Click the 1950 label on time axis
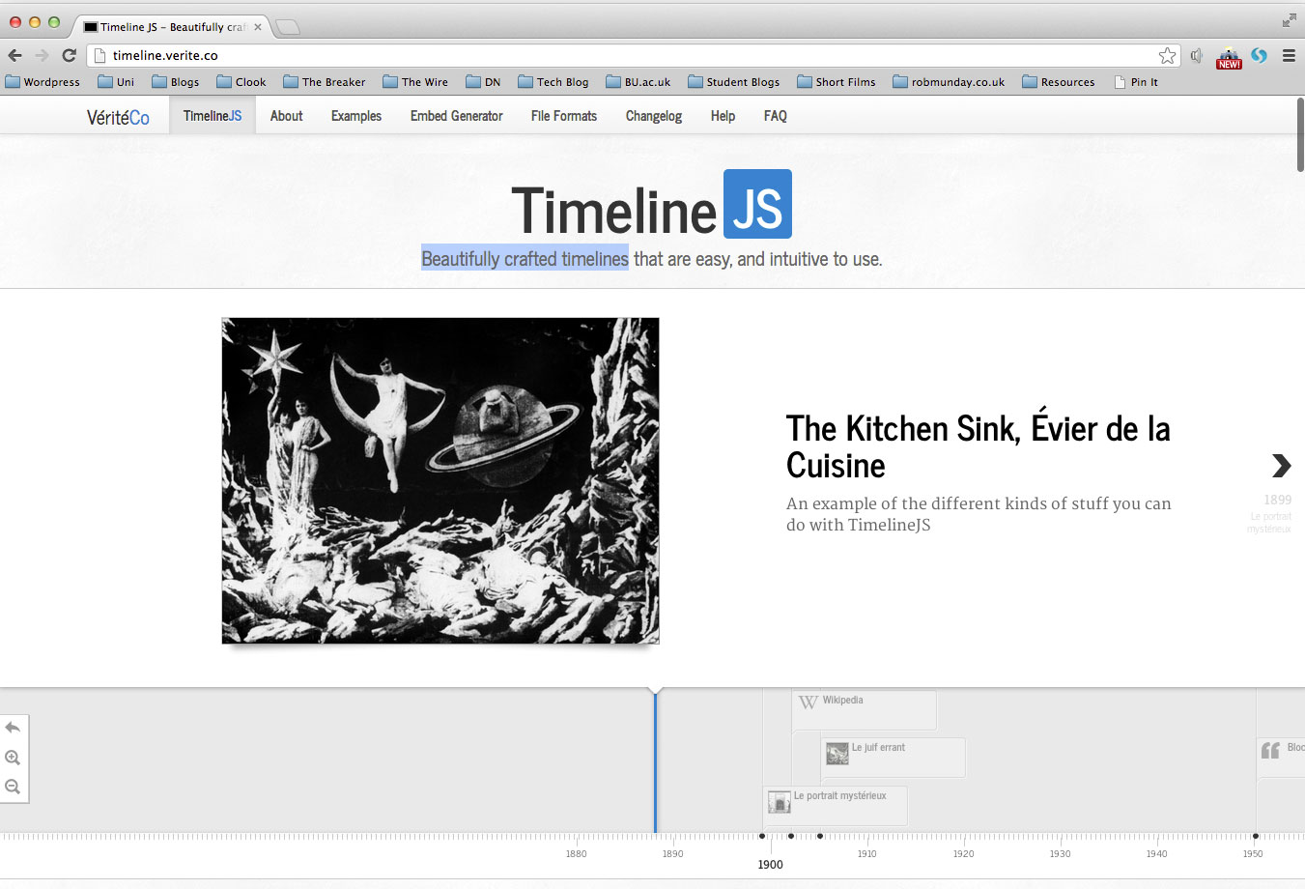This screenshot has width=1305, height=889. (1253, 853)
